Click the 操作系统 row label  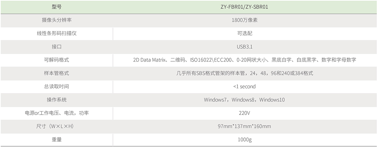pyautogui.click(x=57, y=100)
